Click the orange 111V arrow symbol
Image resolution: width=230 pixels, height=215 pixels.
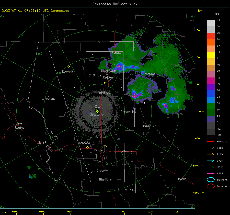point(211,154)
